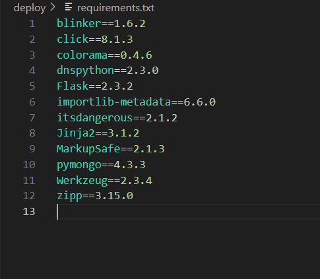320x279 pixels.
Task: Click the requirements.txt file icon in breadcrumb
Action: point(69,7)
